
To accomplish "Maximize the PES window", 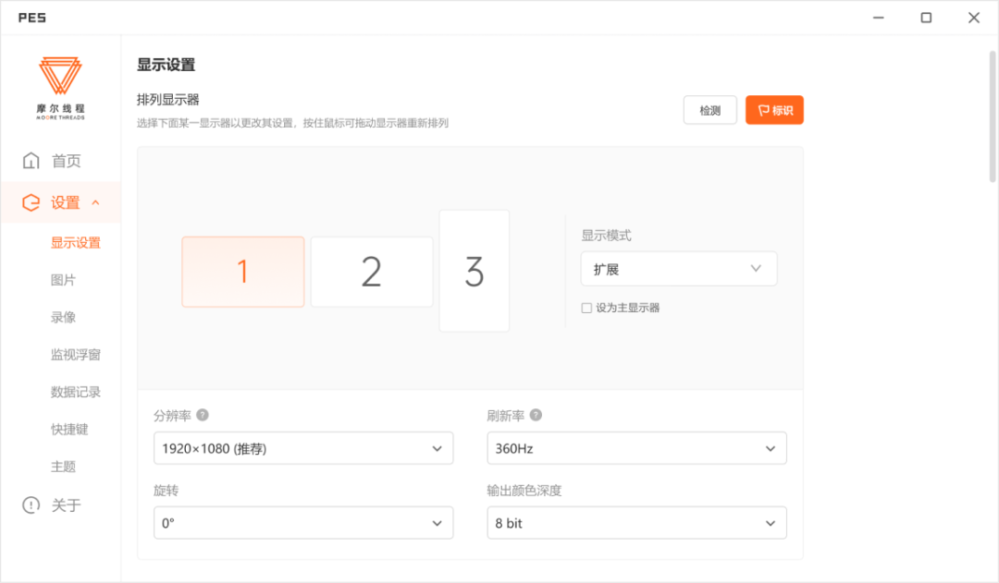I will coord(926,18).
